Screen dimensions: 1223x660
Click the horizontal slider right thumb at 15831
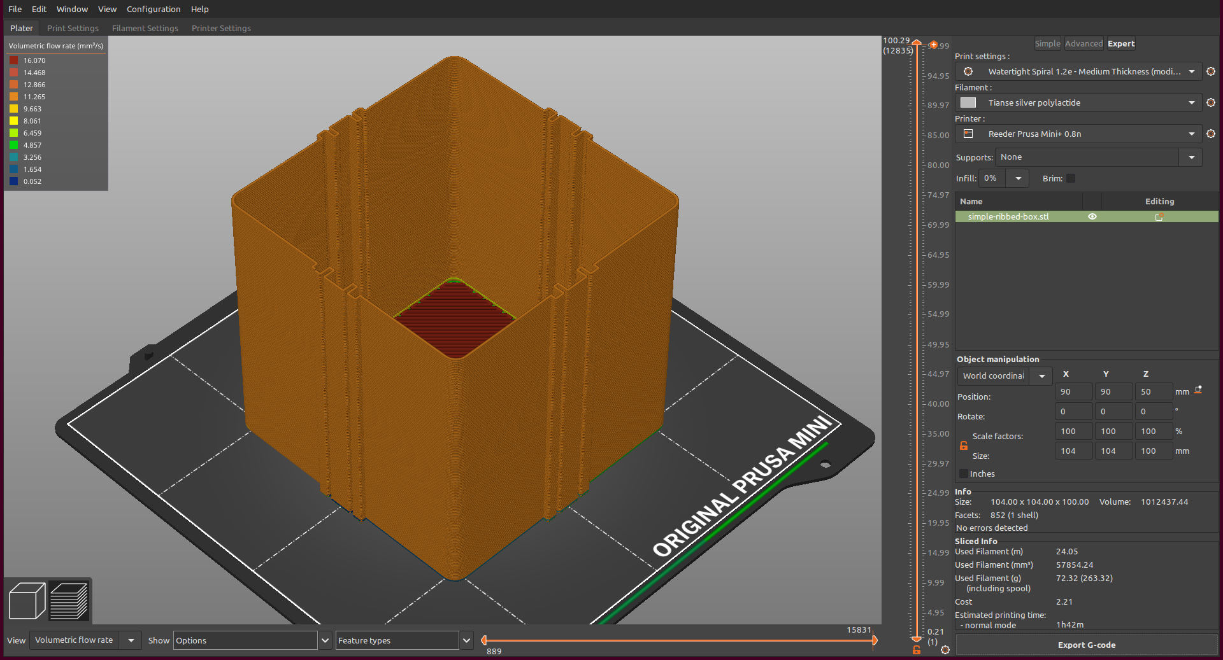875,640
